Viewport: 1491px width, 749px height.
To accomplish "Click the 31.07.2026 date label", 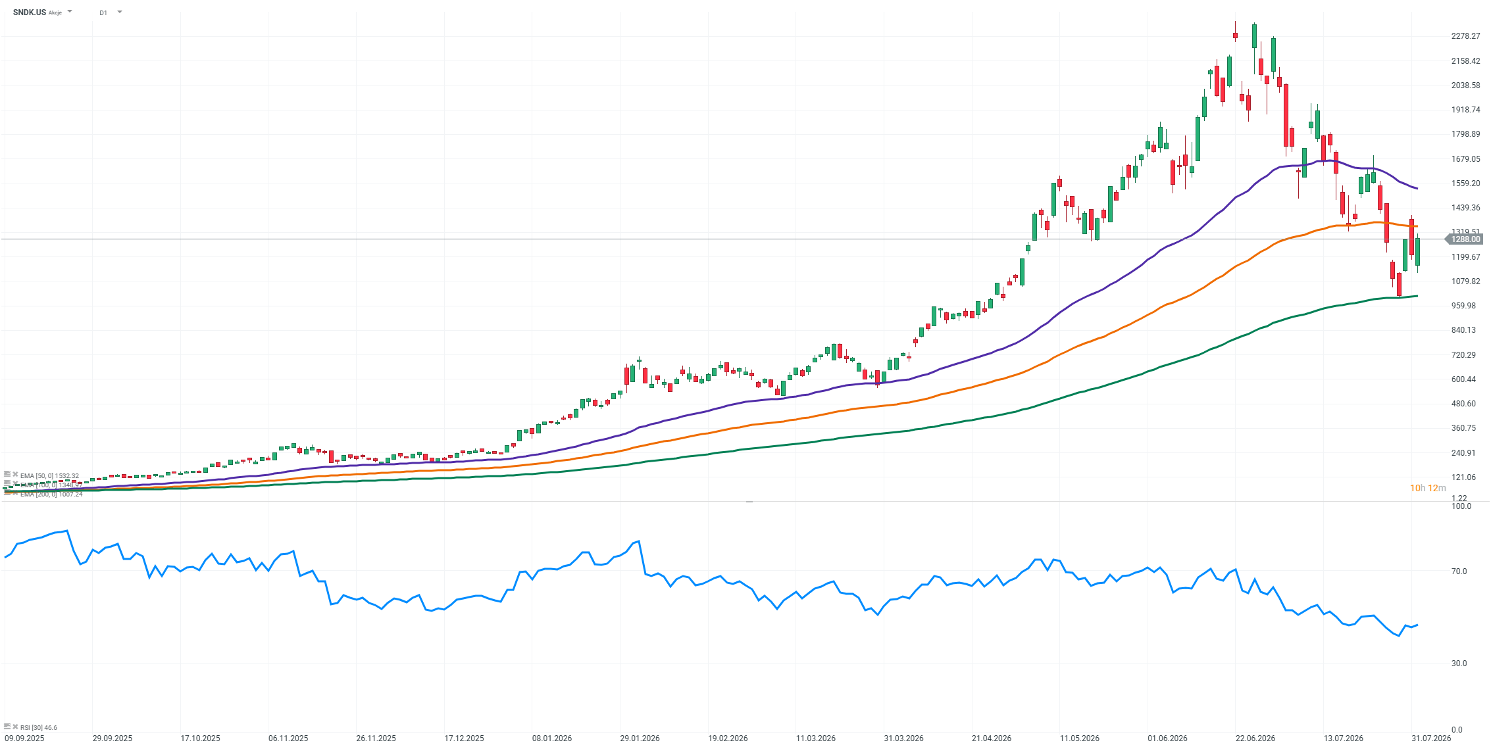I will 1431,738.
